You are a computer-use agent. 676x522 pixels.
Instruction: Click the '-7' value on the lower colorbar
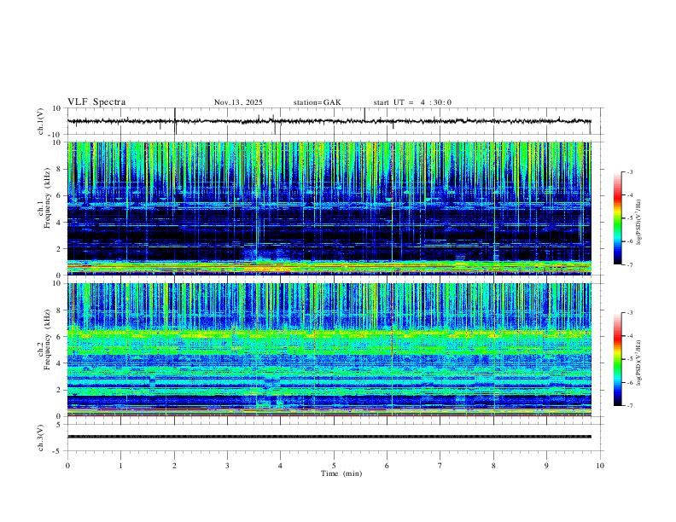(x=629, y=406)
